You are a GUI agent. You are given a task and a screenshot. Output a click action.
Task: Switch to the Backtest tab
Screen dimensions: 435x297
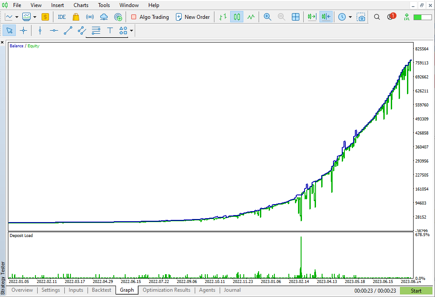(102, 290)
